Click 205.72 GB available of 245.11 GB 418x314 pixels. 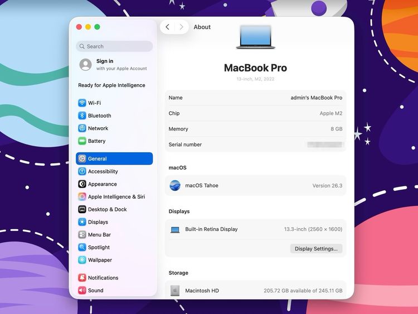tap(303, 291)
